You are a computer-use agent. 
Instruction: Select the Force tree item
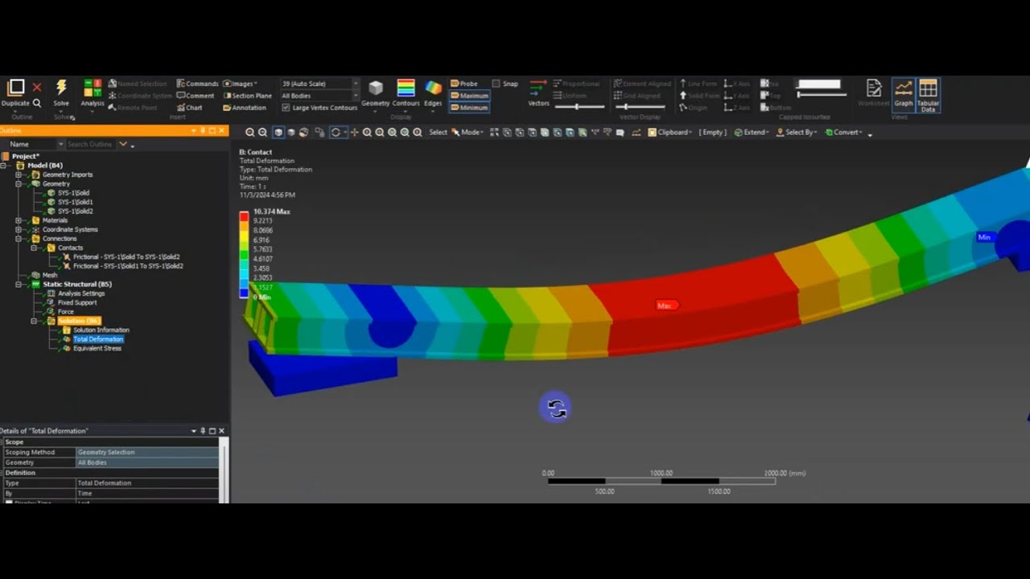tap(66, 312)
